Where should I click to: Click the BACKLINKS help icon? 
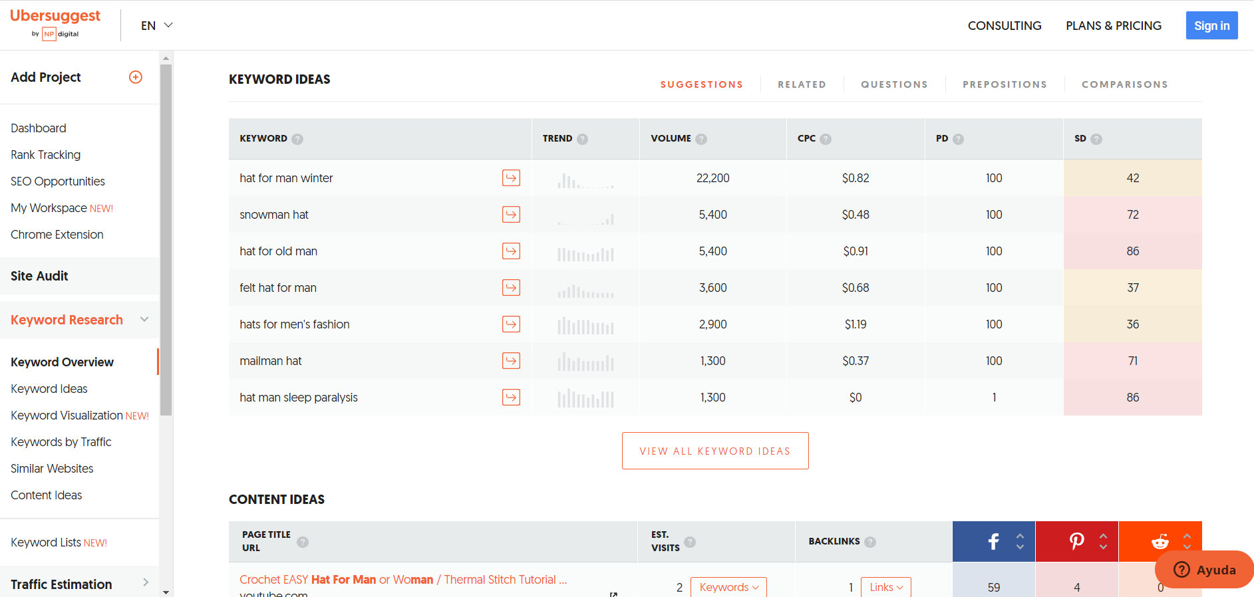[x=870, y=542]
